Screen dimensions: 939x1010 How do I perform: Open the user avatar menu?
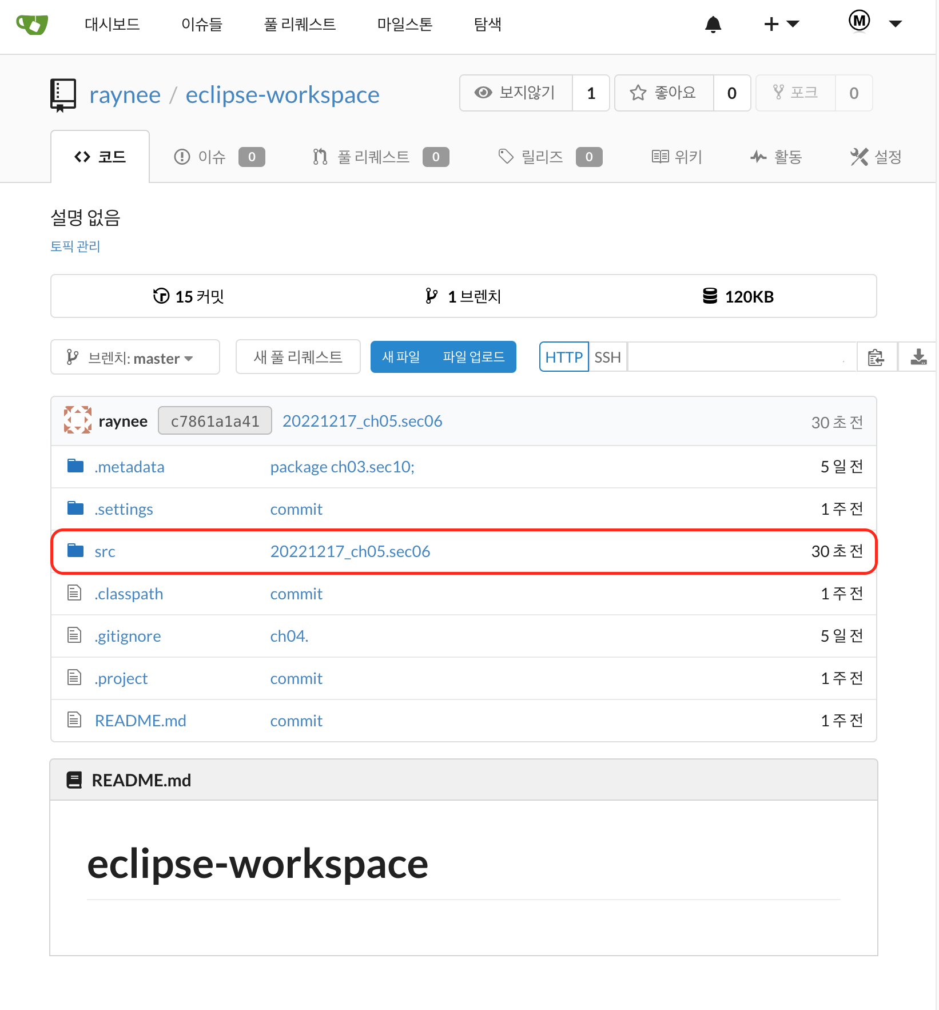pyautogui.click(x=875, y=23)
